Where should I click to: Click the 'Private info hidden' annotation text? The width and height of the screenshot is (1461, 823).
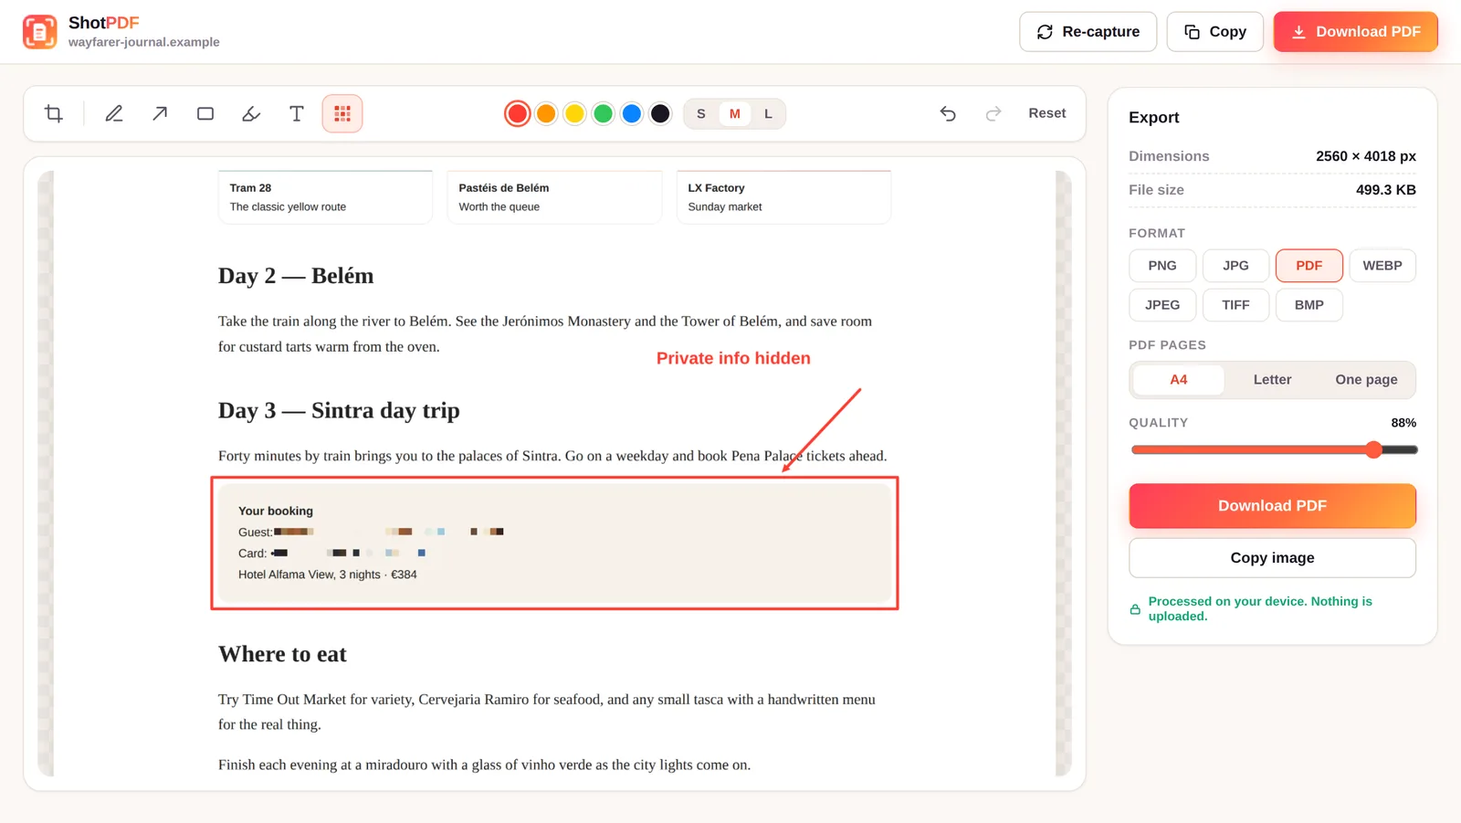coord(733,358)
